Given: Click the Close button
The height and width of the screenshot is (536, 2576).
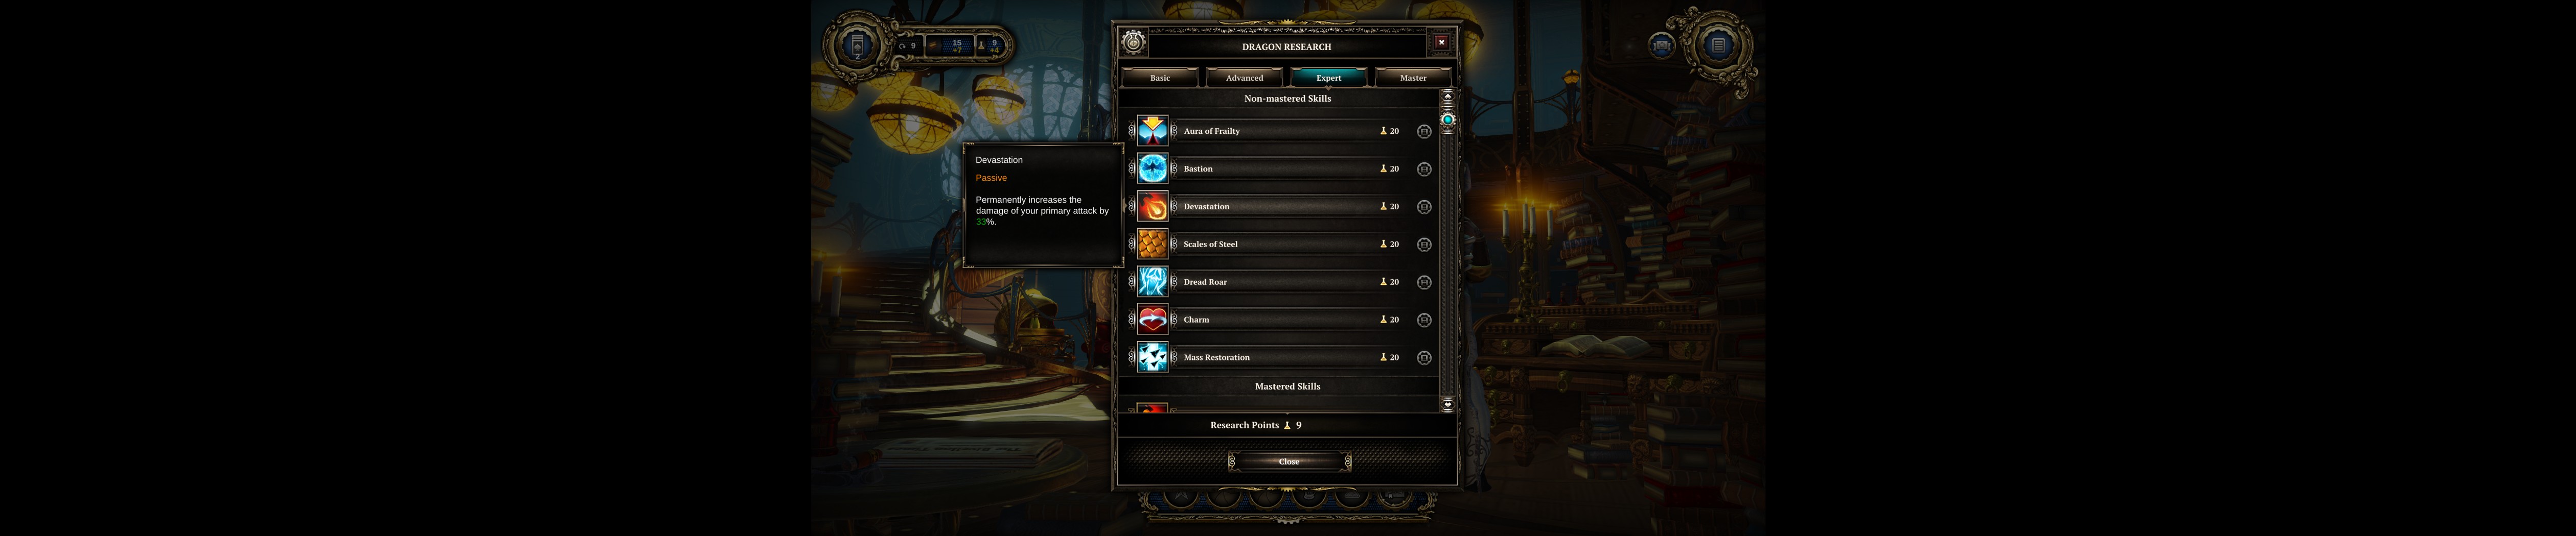Looking at the screenshot, I should pyautogui.click(x=1289, y=461).
